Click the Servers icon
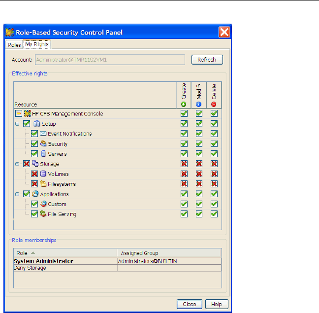Screen dimensions: 319x313 coord(43,154)
